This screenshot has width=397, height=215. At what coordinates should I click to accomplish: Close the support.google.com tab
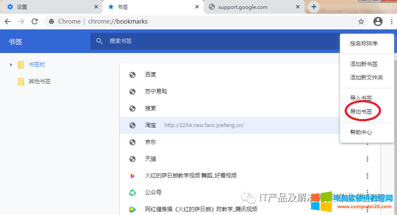click(x=298, y=7)
